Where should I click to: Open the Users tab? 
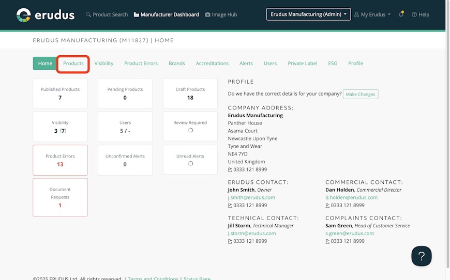coord(270,64)
